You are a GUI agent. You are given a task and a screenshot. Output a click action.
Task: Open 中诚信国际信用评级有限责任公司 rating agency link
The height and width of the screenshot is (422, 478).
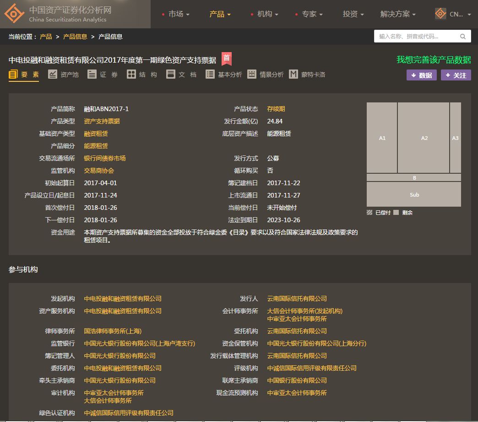[312, 368]
